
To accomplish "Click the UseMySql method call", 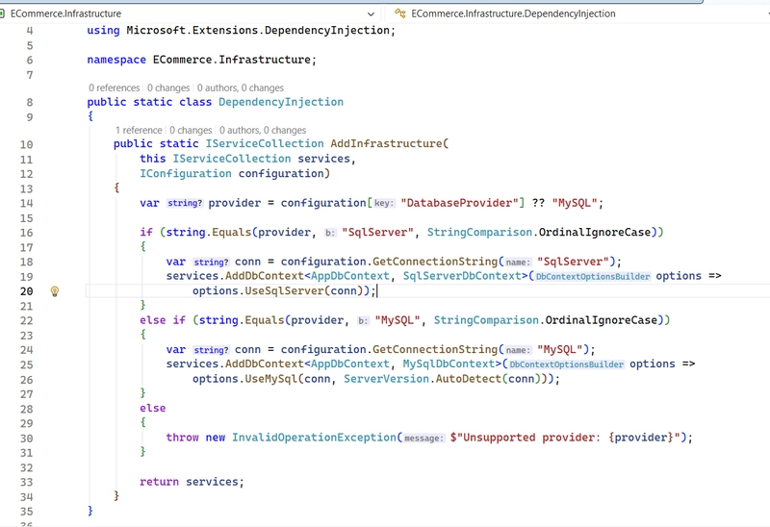I will 271,379.
